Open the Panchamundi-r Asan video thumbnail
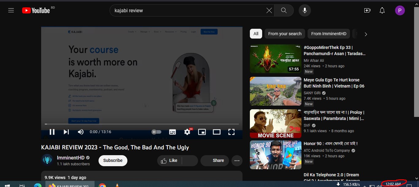The width and height of the screenshot is (419, 187). (x=276, y=59)
